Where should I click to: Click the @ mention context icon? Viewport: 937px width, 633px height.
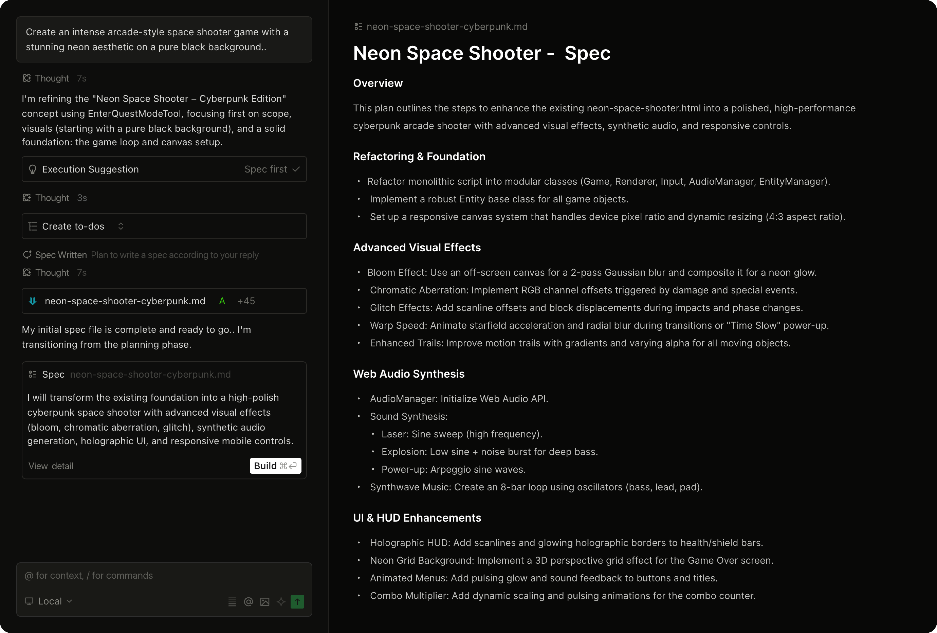[x=249, y=601]
